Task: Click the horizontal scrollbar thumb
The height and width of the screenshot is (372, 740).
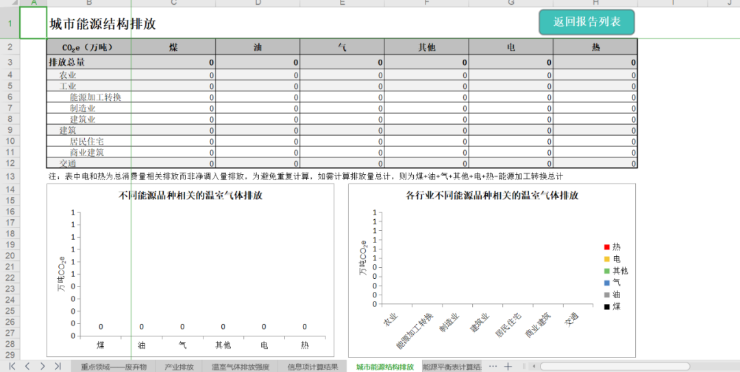Action: [615, 367]
